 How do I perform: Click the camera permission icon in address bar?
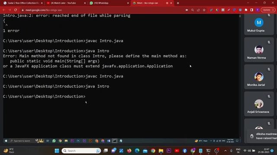pyautogui.click(x=187, y=10)
